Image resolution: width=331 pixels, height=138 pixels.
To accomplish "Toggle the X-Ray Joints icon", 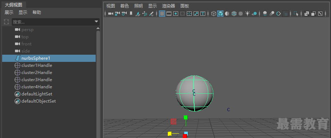I will coord(320,14).
